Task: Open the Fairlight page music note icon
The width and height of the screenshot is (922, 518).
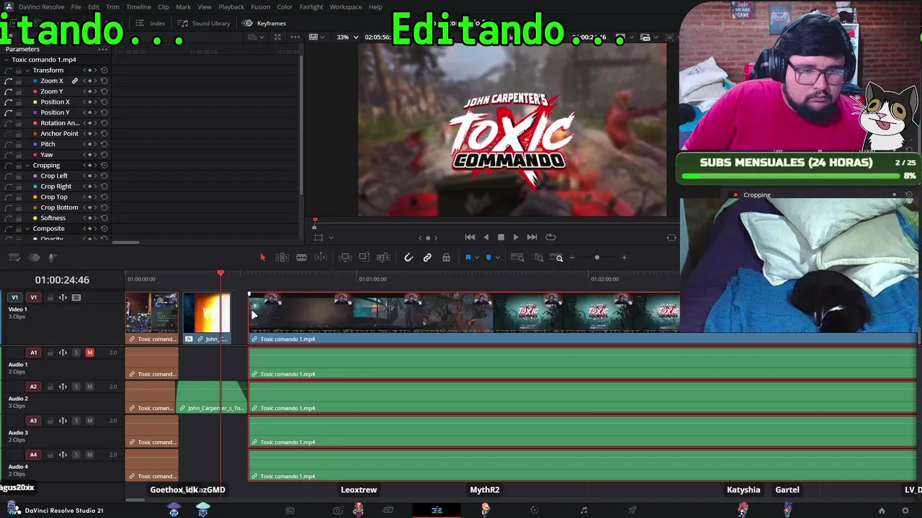Action: tap(583, 511)
